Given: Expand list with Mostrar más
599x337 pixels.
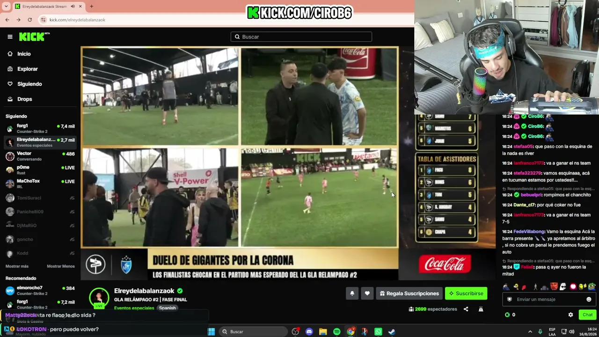Looking at the screenshot, I should click(x=17, y=266).
